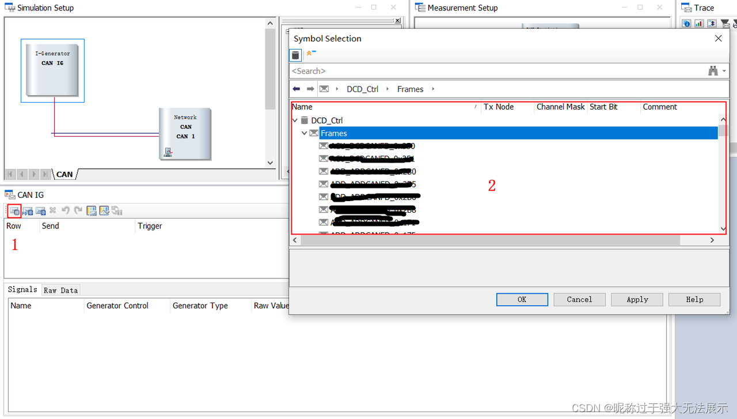Click the Send column header in CAN IG
The width and height of the screenshot is (737, 419).
87,226
